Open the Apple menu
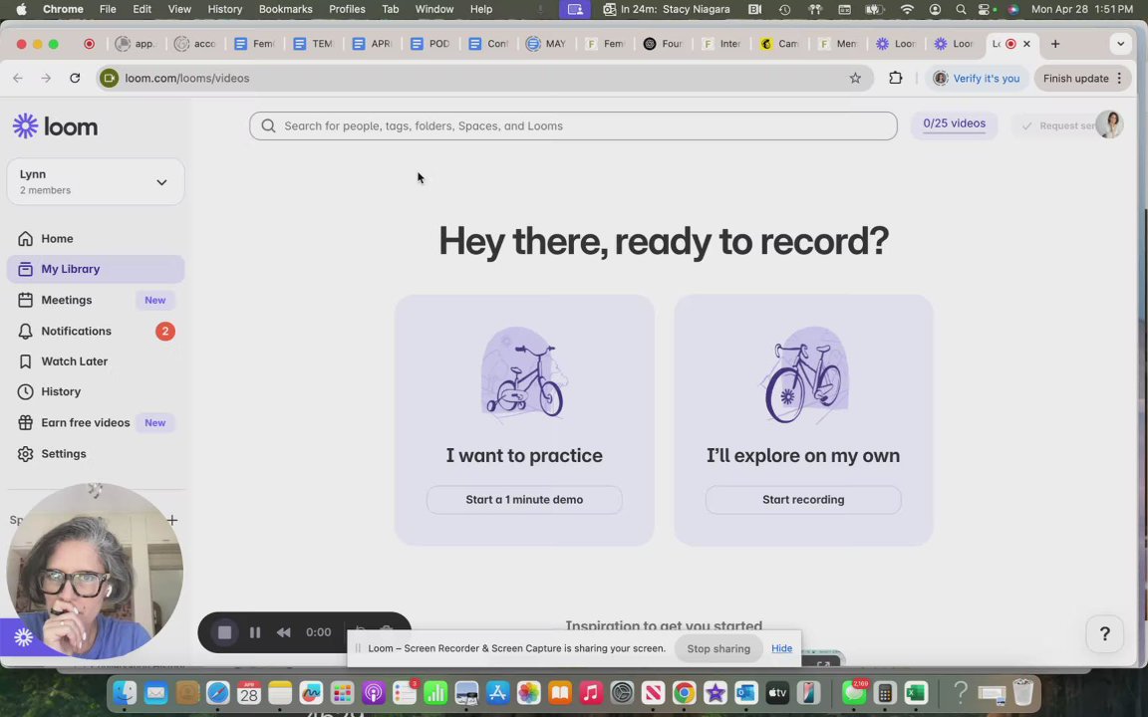The image size is (1148, 717). pos(21,10)
